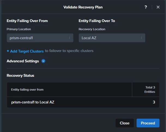166x132 pixels.
Task: Click the Local AZ dropdown arrows
Action: click(141, 38)
